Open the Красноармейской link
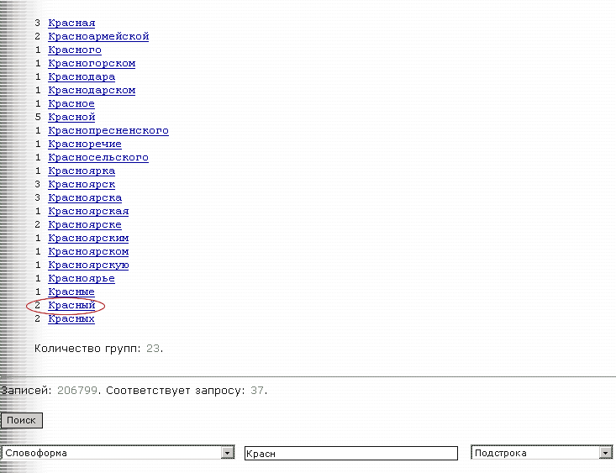 (x=98, y=36)
